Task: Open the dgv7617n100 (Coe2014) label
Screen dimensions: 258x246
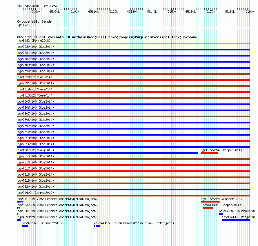Action: click(x=36, y=168)
